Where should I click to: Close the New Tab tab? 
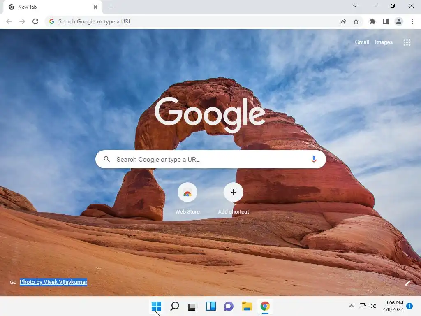pyautogui.click(x=95, y=7)
